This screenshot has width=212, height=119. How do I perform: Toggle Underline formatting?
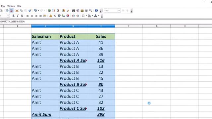tap(22, 16)
